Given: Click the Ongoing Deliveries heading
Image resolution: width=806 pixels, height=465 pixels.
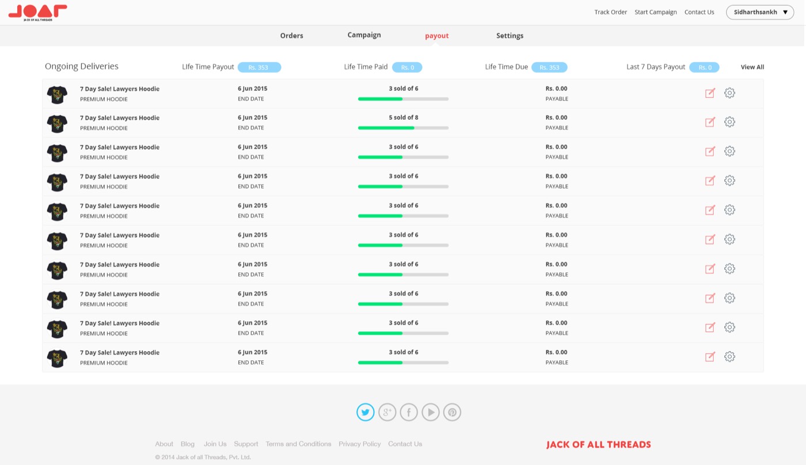Looking at the screenshot, I should coord(82,66).
